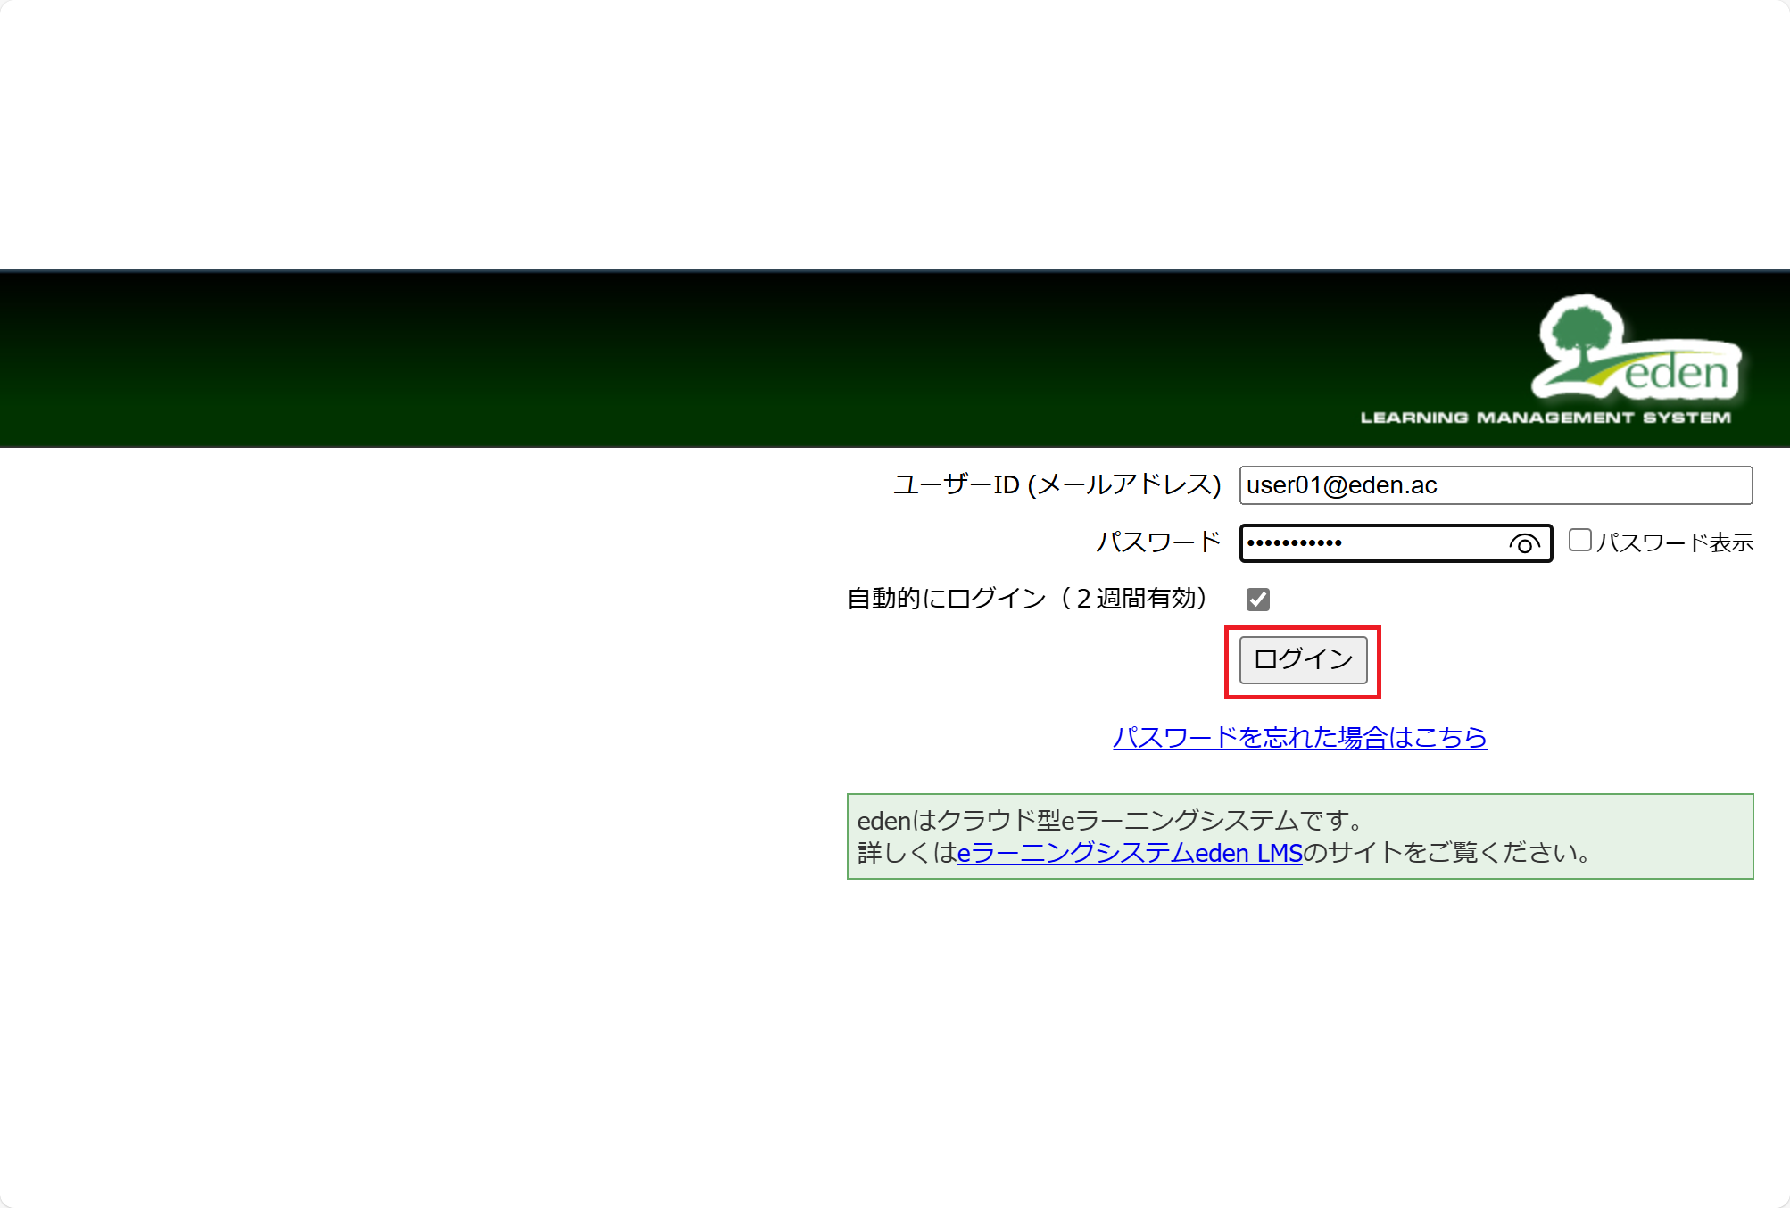Viewport: 1790px width, 1208px height.
Task: Click the eye icon in password field
Action: (1524, 543)
